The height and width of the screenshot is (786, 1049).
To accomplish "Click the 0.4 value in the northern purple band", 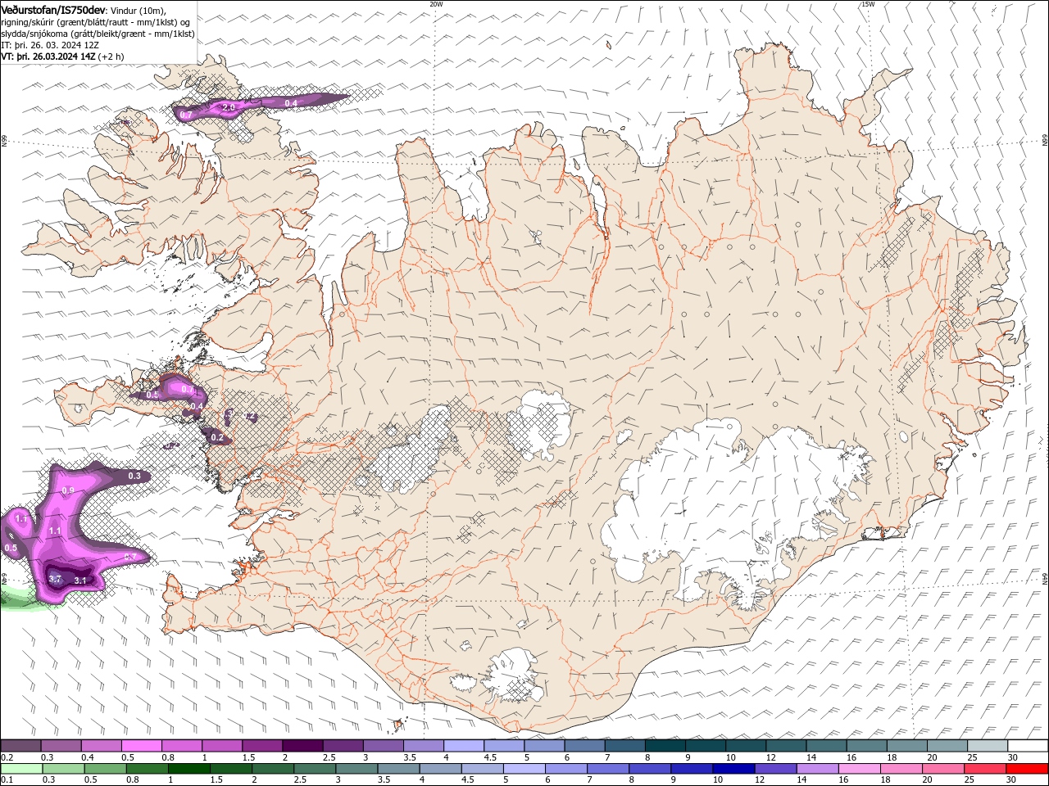I will click(x=291, y=102).
